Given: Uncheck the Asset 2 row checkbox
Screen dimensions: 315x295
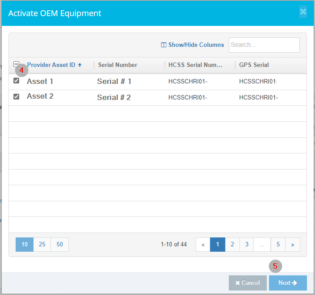Looking at the screenshot, I should [x=17, y=96].
